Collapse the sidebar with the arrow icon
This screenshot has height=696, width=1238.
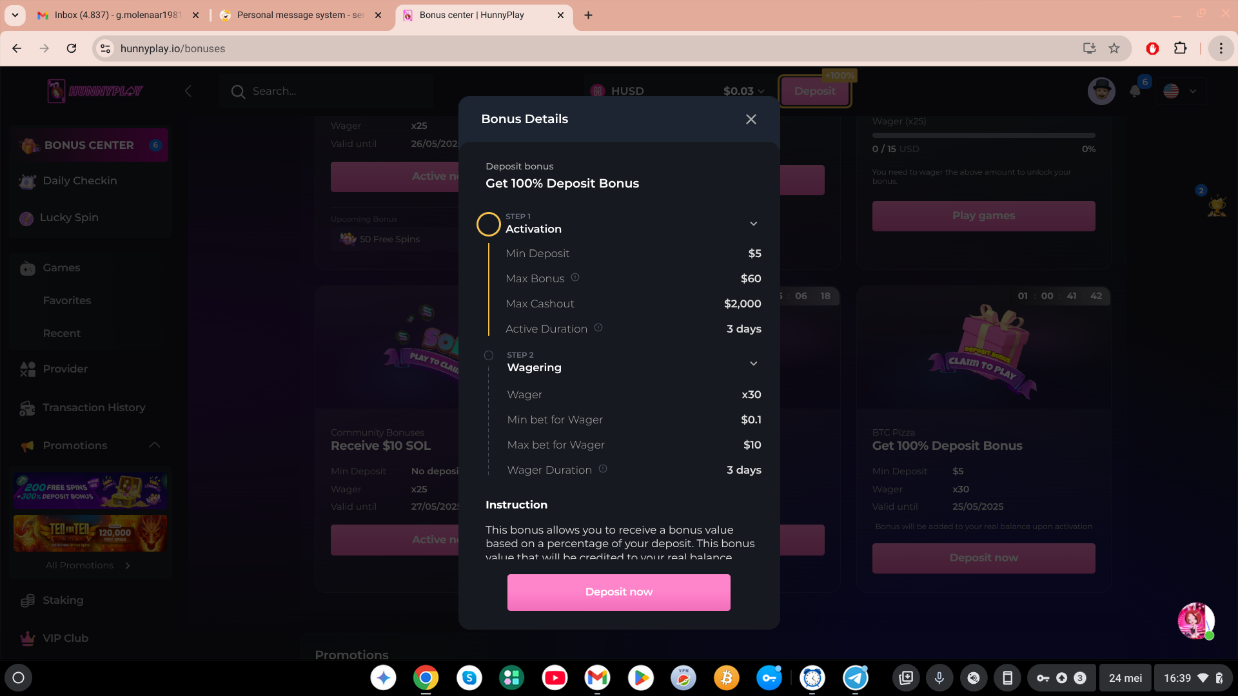click(188, 92)
